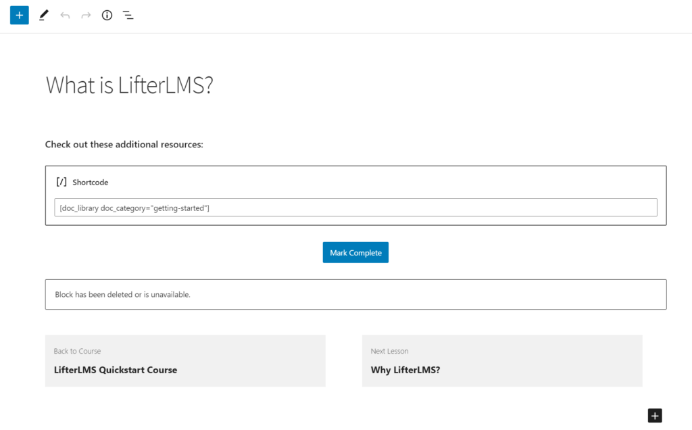
Task: Open the Back to Course LifterLMS Quickstart card
Action: tap(185, 360)
